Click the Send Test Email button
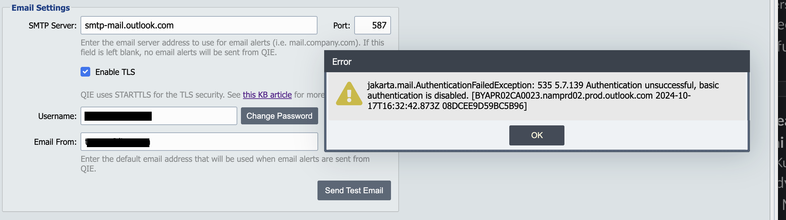 point(354,191)
